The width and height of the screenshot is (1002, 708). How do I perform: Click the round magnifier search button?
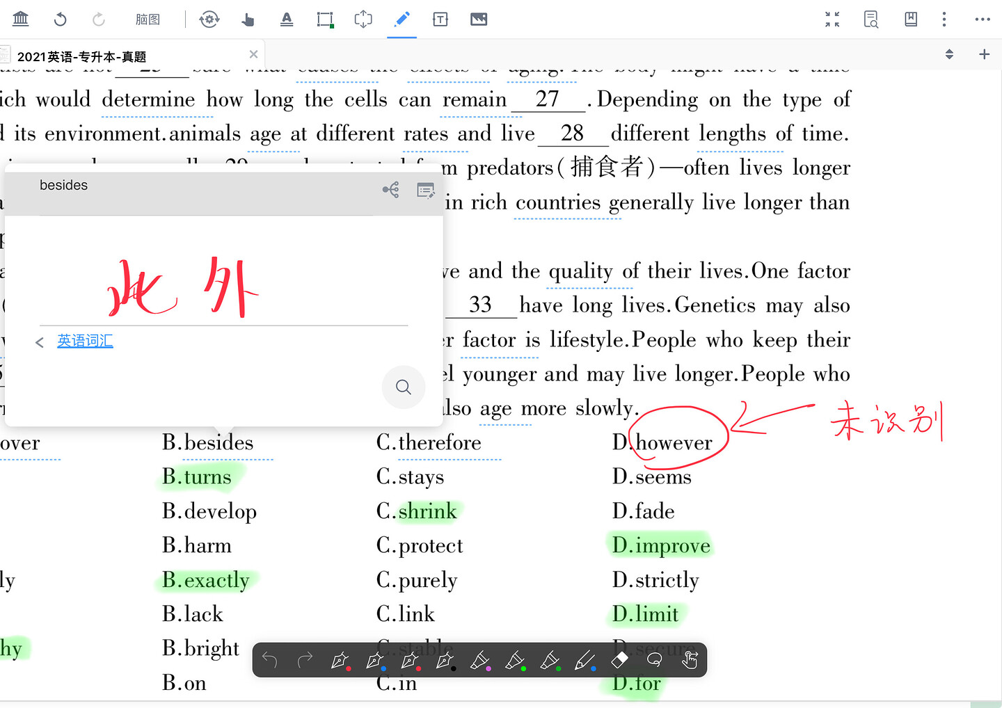[x=404, y=387]
